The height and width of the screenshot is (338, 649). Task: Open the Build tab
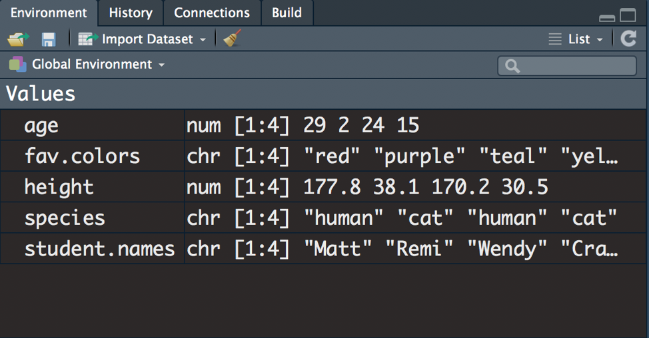(x=287, y=13)
